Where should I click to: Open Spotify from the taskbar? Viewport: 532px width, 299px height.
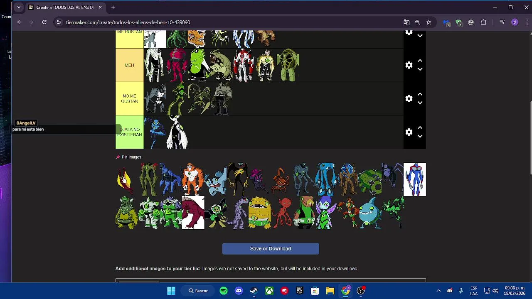pyautogui.click(x=224, y=291)
